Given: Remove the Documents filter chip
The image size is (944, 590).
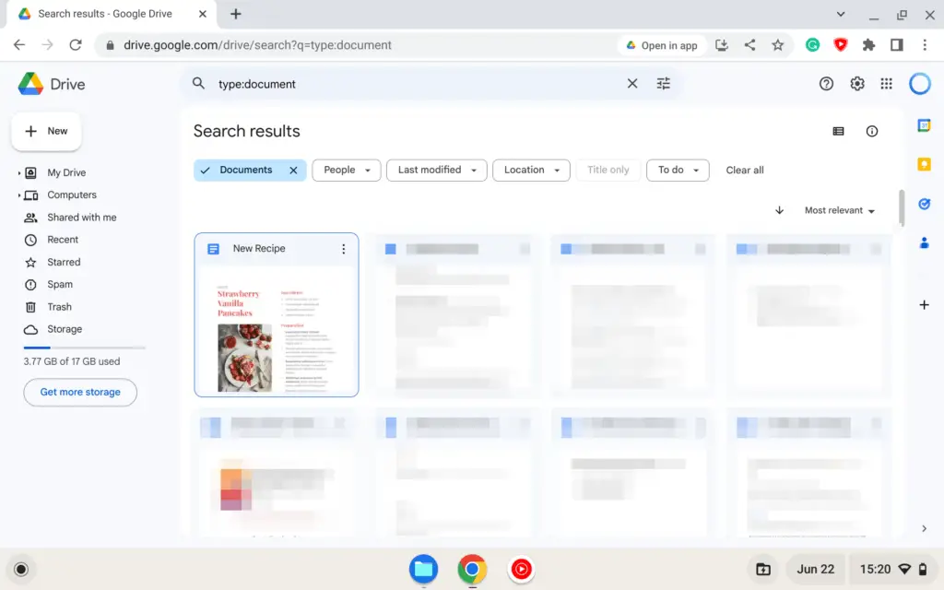Looking at the screenshot, I should 293,170.
